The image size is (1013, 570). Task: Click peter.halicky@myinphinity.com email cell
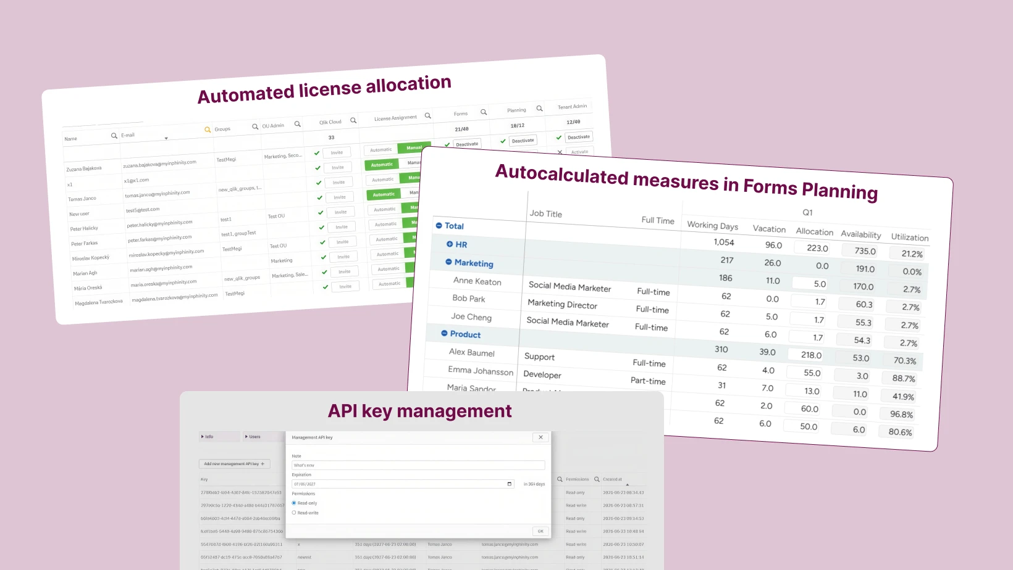(x=160, y=224)
